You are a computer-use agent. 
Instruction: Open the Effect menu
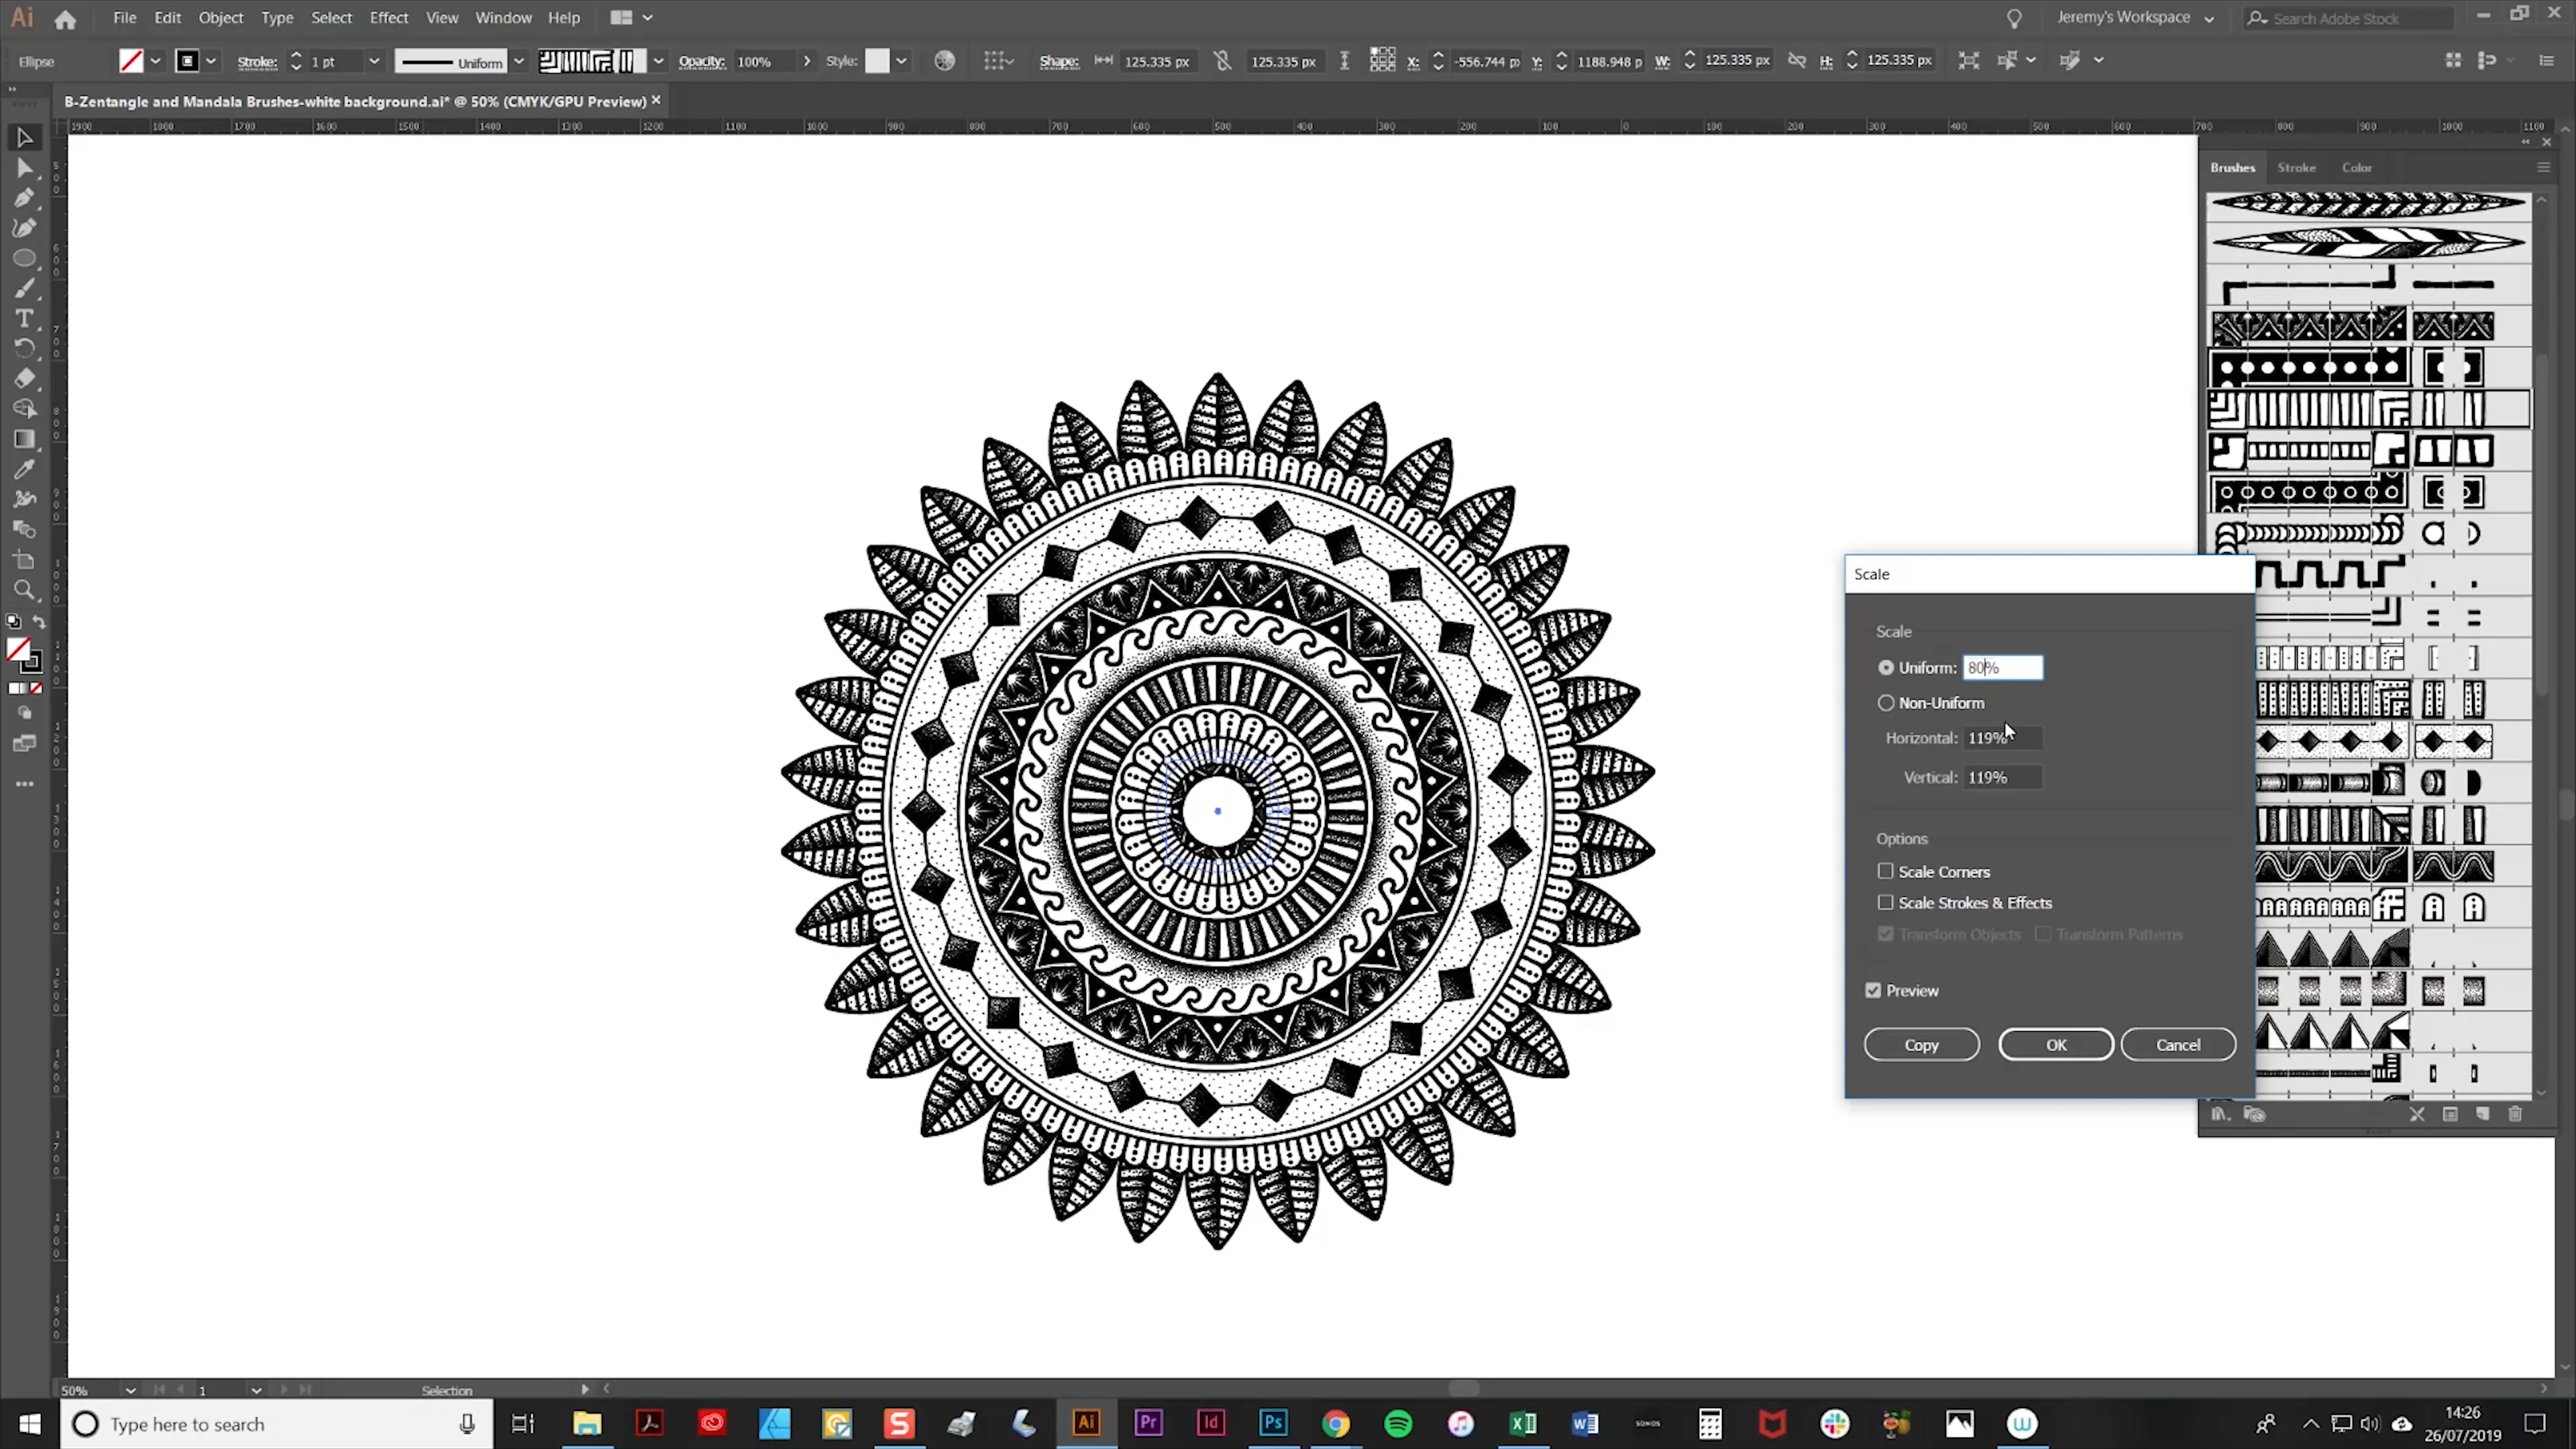(x=388, y=18)
